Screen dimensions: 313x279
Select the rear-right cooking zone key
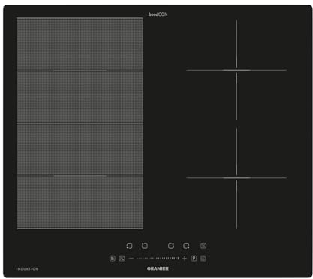[171, 246]
